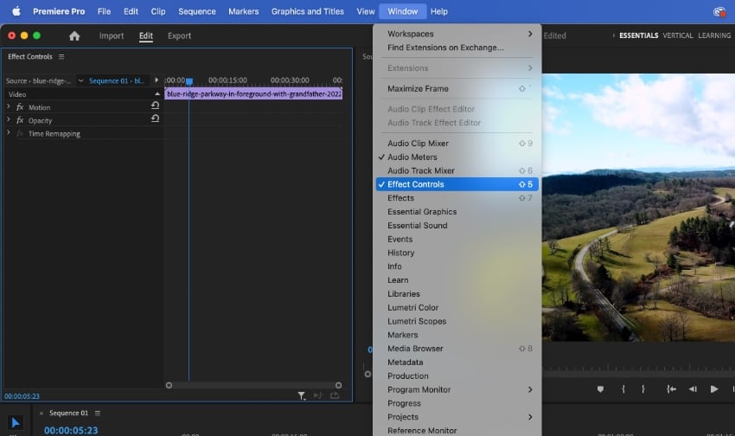This screenshot has width=735, height=436.
Task: Open the Workspaces submenu
Action: pos(457,34)
